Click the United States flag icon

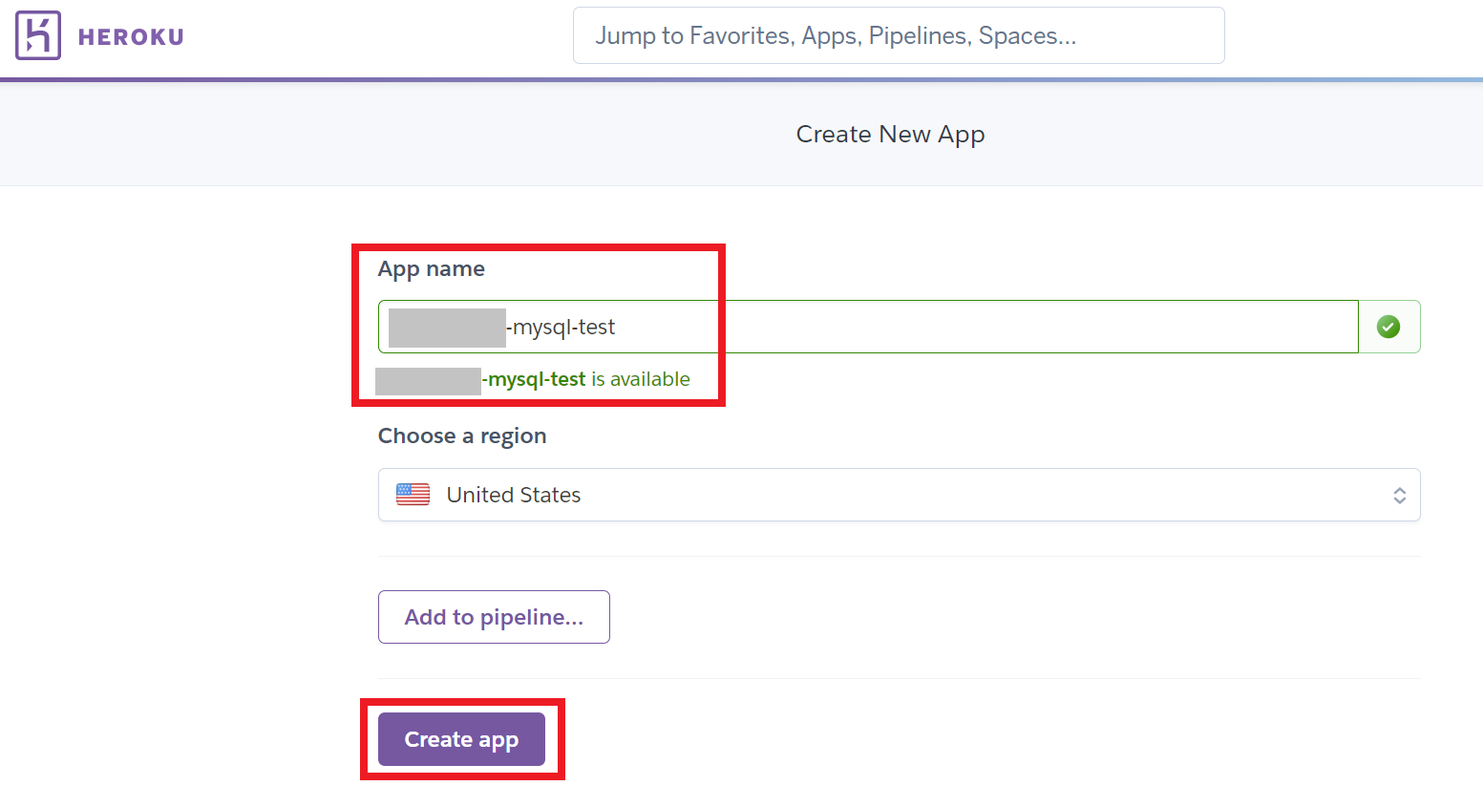tap(413, 495)
